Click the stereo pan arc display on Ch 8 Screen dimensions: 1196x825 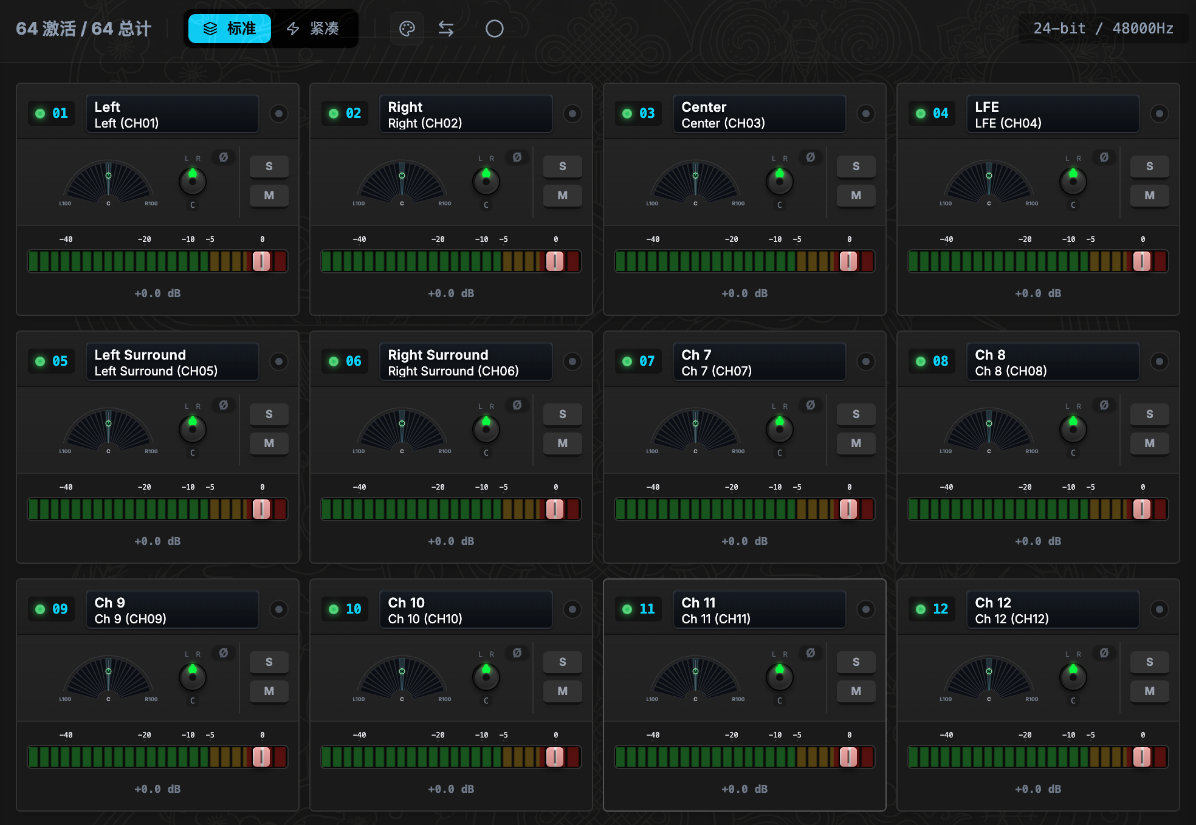989,429
